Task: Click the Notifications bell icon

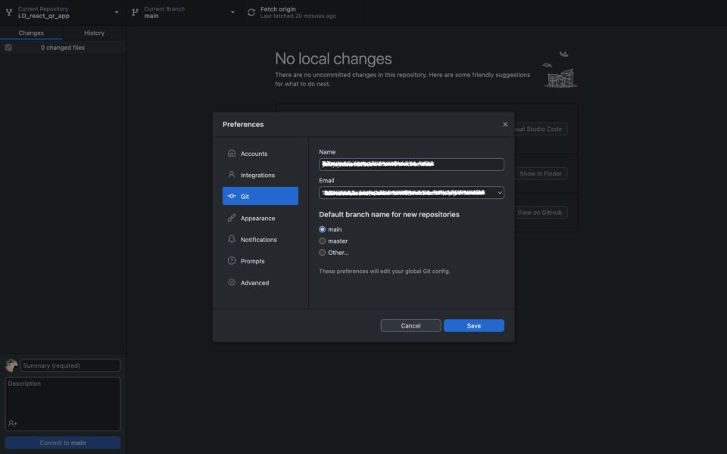Action: (232, 240)
